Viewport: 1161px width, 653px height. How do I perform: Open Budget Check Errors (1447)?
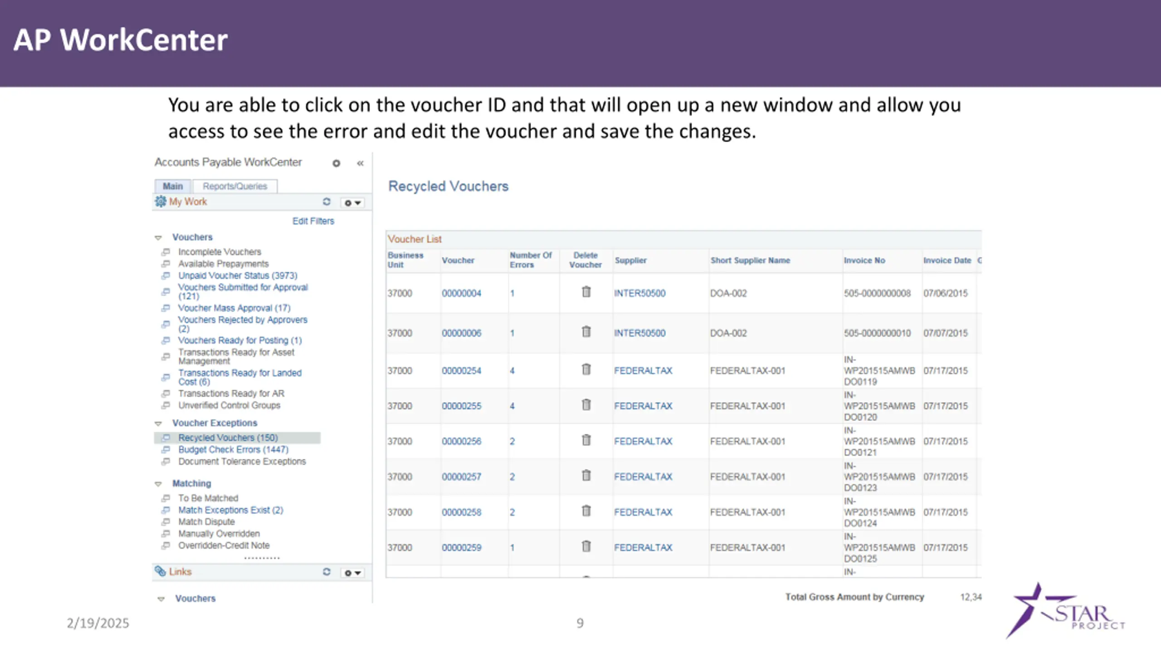[x=234, y=449]
